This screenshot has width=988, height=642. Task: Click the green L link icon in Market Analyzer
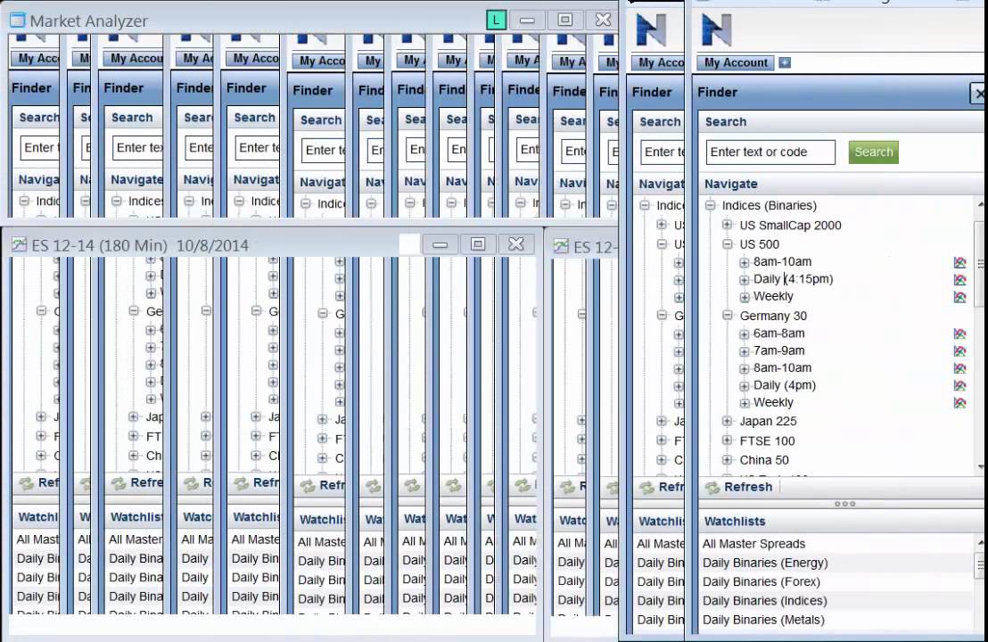[x=497, y=21]
